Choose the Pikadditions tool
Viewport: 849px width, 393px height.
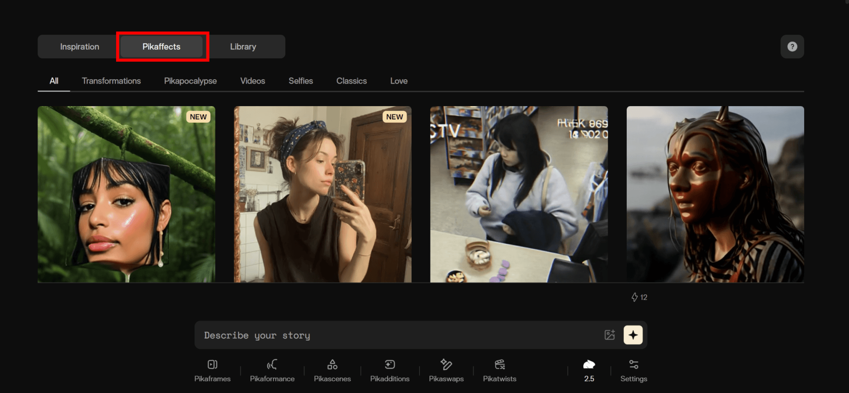390,370
